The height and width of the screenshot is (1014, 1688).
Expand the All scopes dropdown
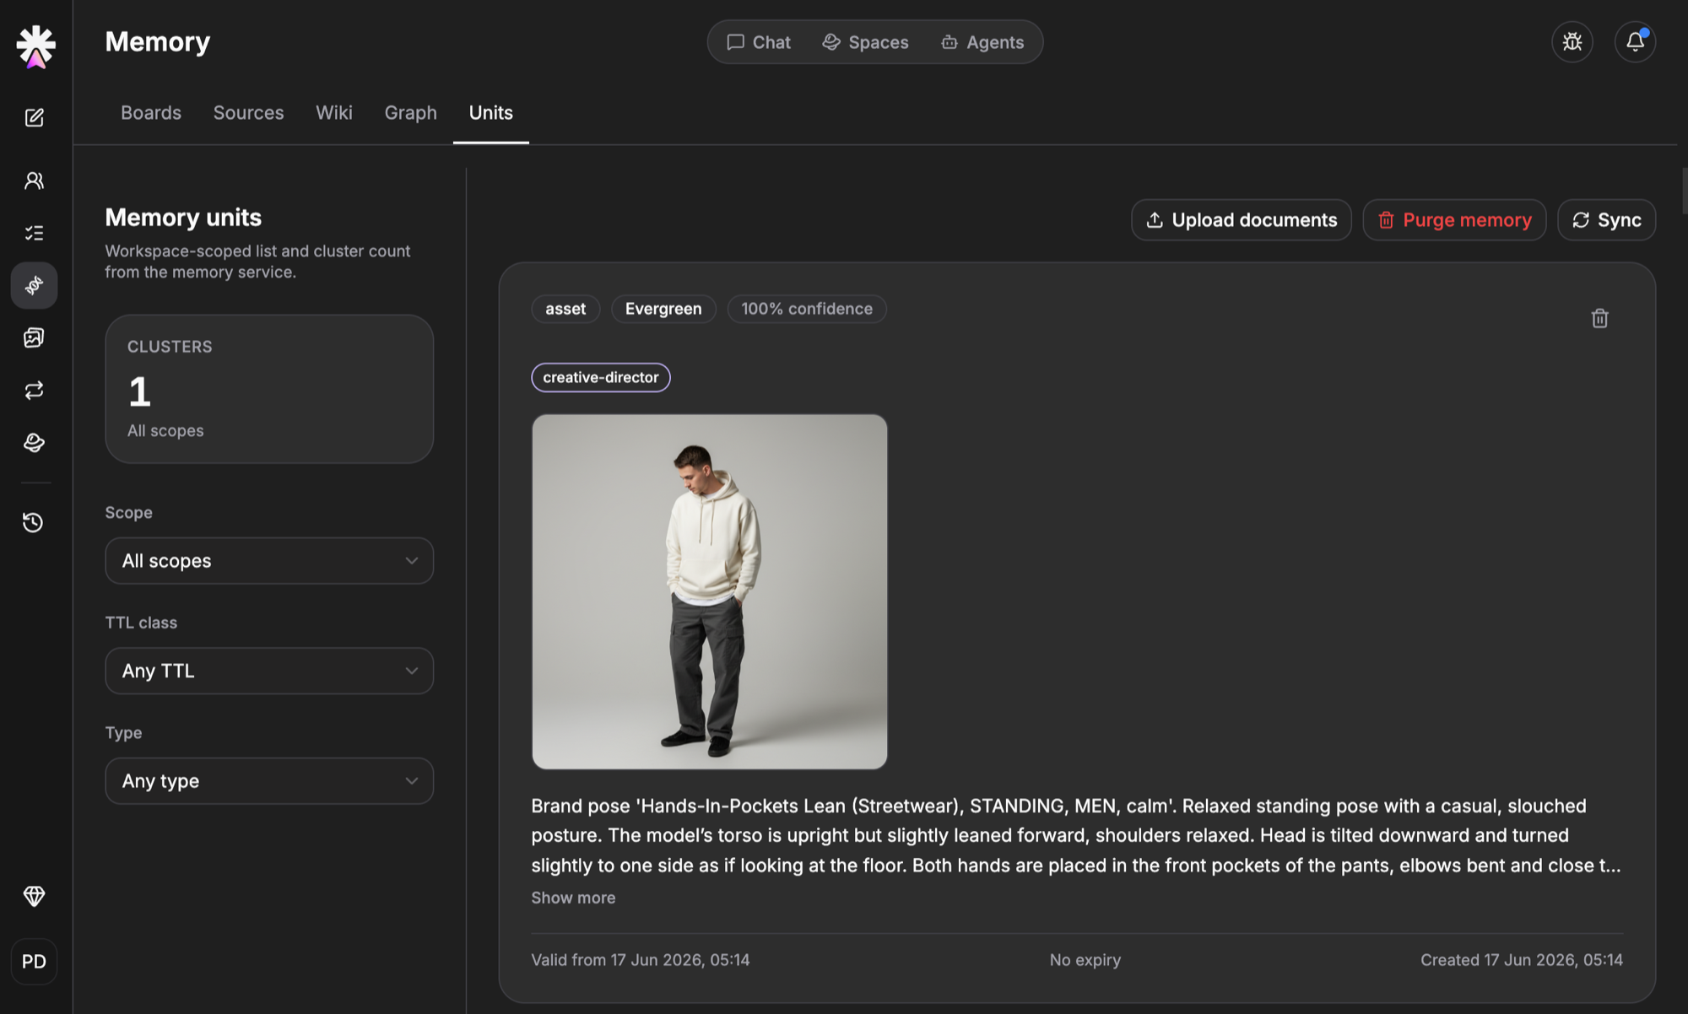click(x=269, y=561)
